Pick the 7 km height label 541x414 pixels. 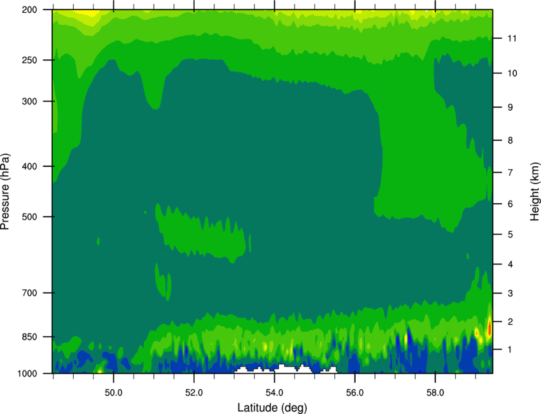click(510, 173)
